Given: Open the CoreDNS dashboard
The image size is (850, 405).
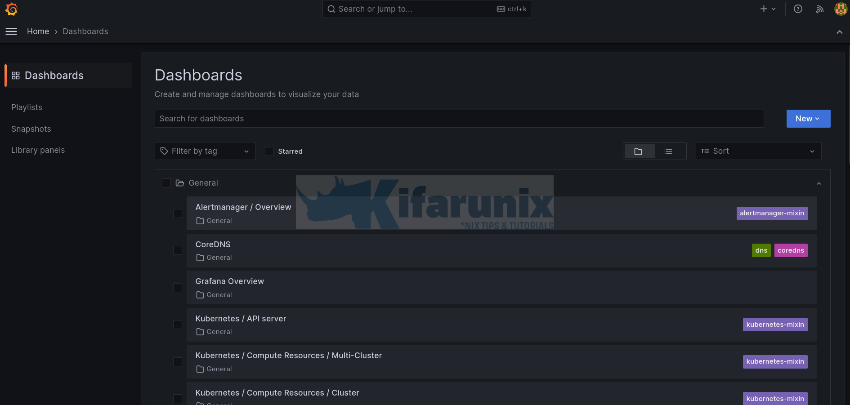Looking at the screenshot, I should (213, 245).
